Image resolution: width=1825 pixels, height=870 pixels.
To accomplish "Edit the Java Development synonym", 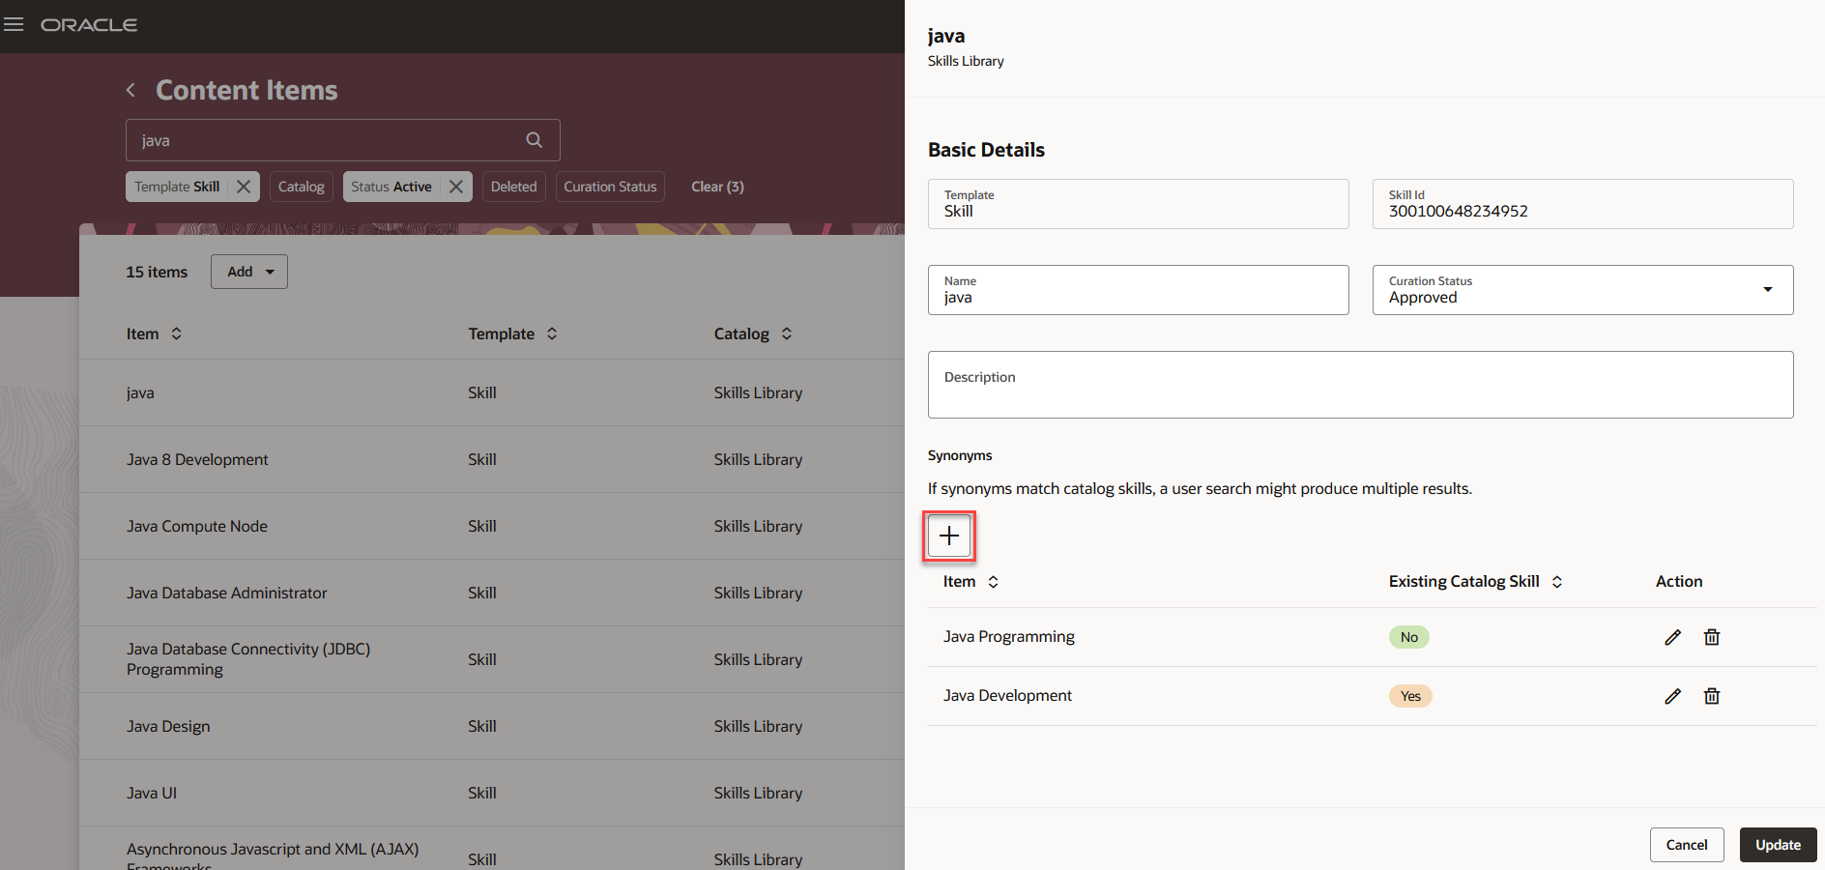I will pyautogui.click(x=1673, y=696).
